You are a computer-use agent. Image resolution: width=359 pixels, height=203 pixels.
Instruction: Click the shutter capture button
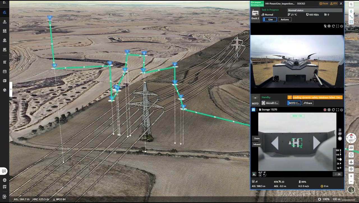340,139
